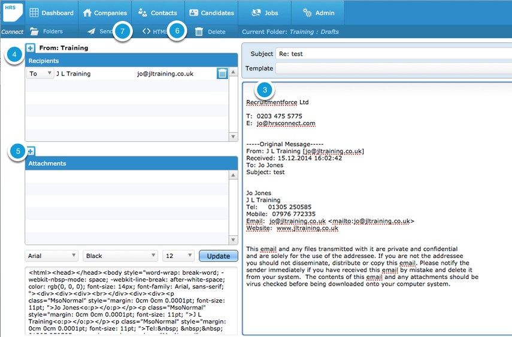
Task: Click the Delete toolbar label
Action: pos(217,32)
